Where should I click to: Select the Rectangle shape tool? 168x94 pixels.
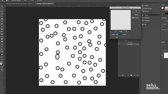tap(2, 52)
